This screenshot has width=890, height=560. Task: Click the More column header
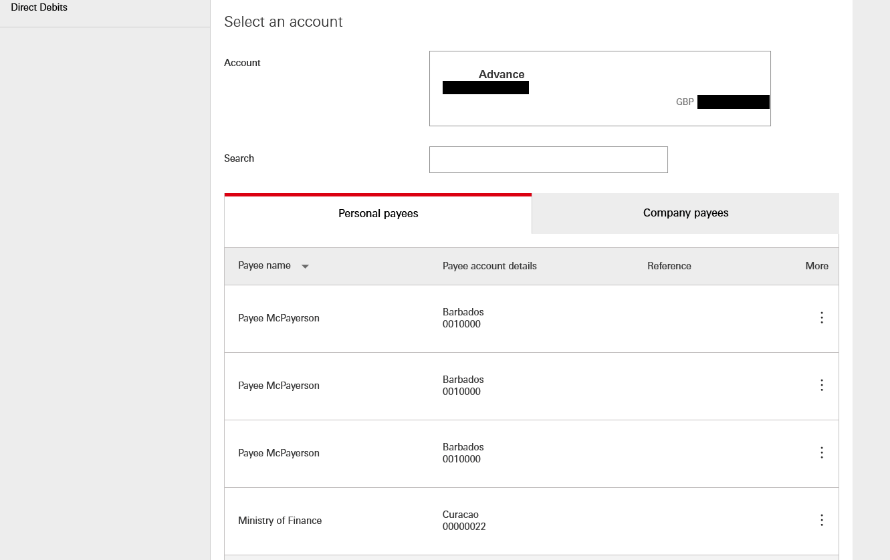point(816,266)
